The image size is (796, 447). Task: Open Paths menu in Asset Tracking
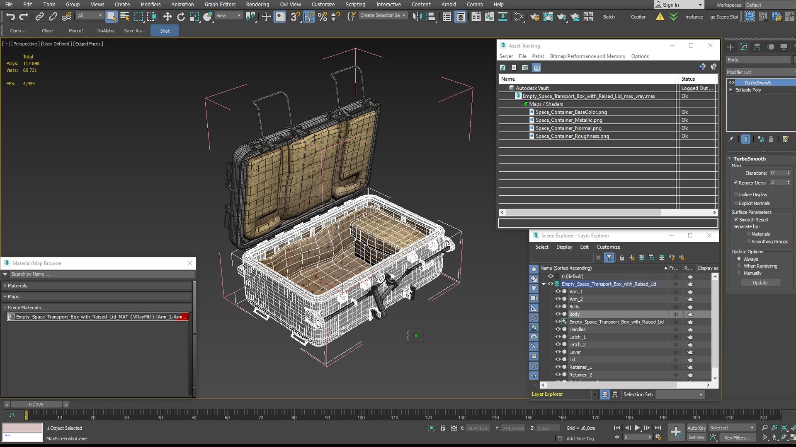coord(538,56)
